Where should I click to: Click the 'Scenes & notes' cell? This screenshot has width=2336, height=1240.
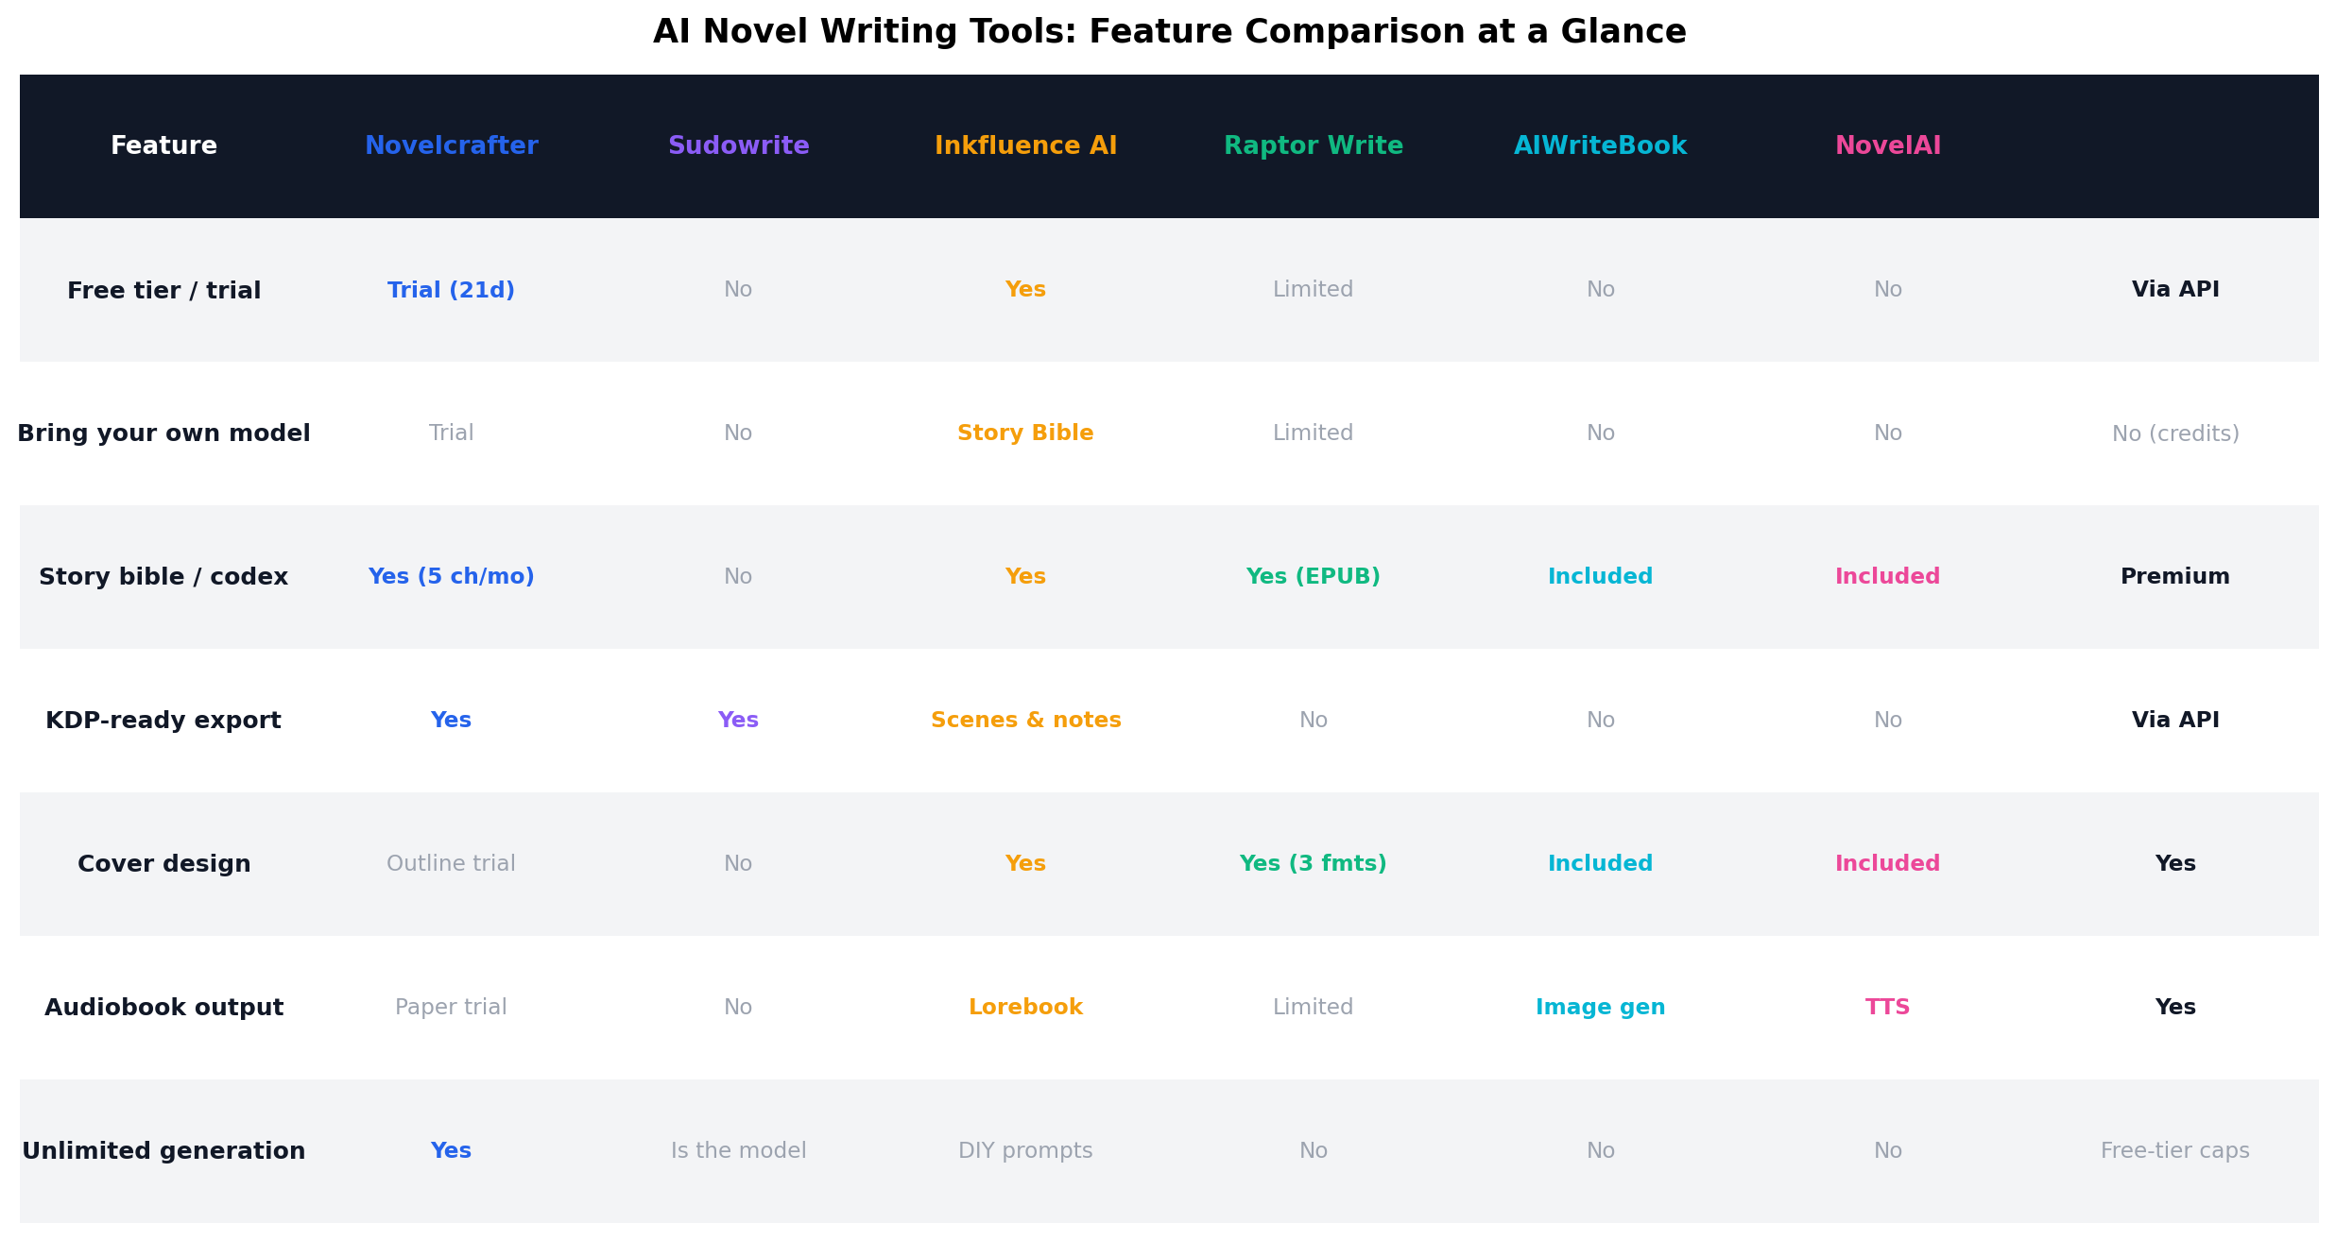1025,721
